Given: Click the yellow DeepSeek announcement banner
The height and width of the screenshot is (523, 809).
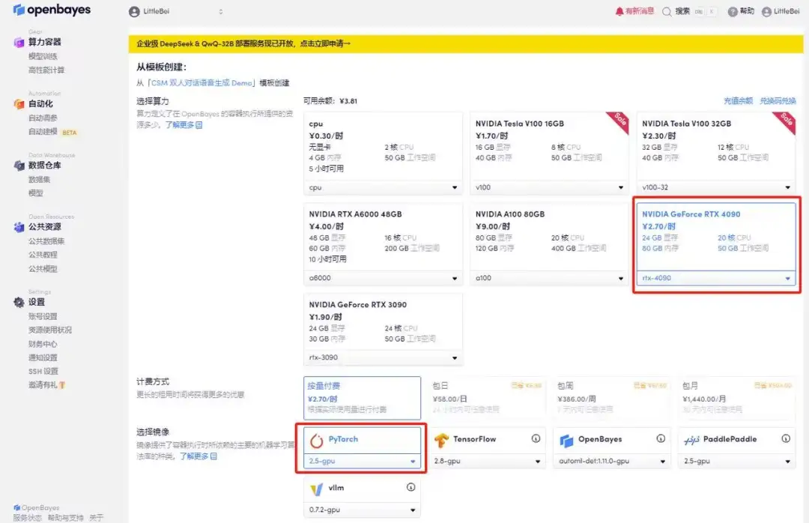Looking at the screenshot, I should [x=465, y=44].
